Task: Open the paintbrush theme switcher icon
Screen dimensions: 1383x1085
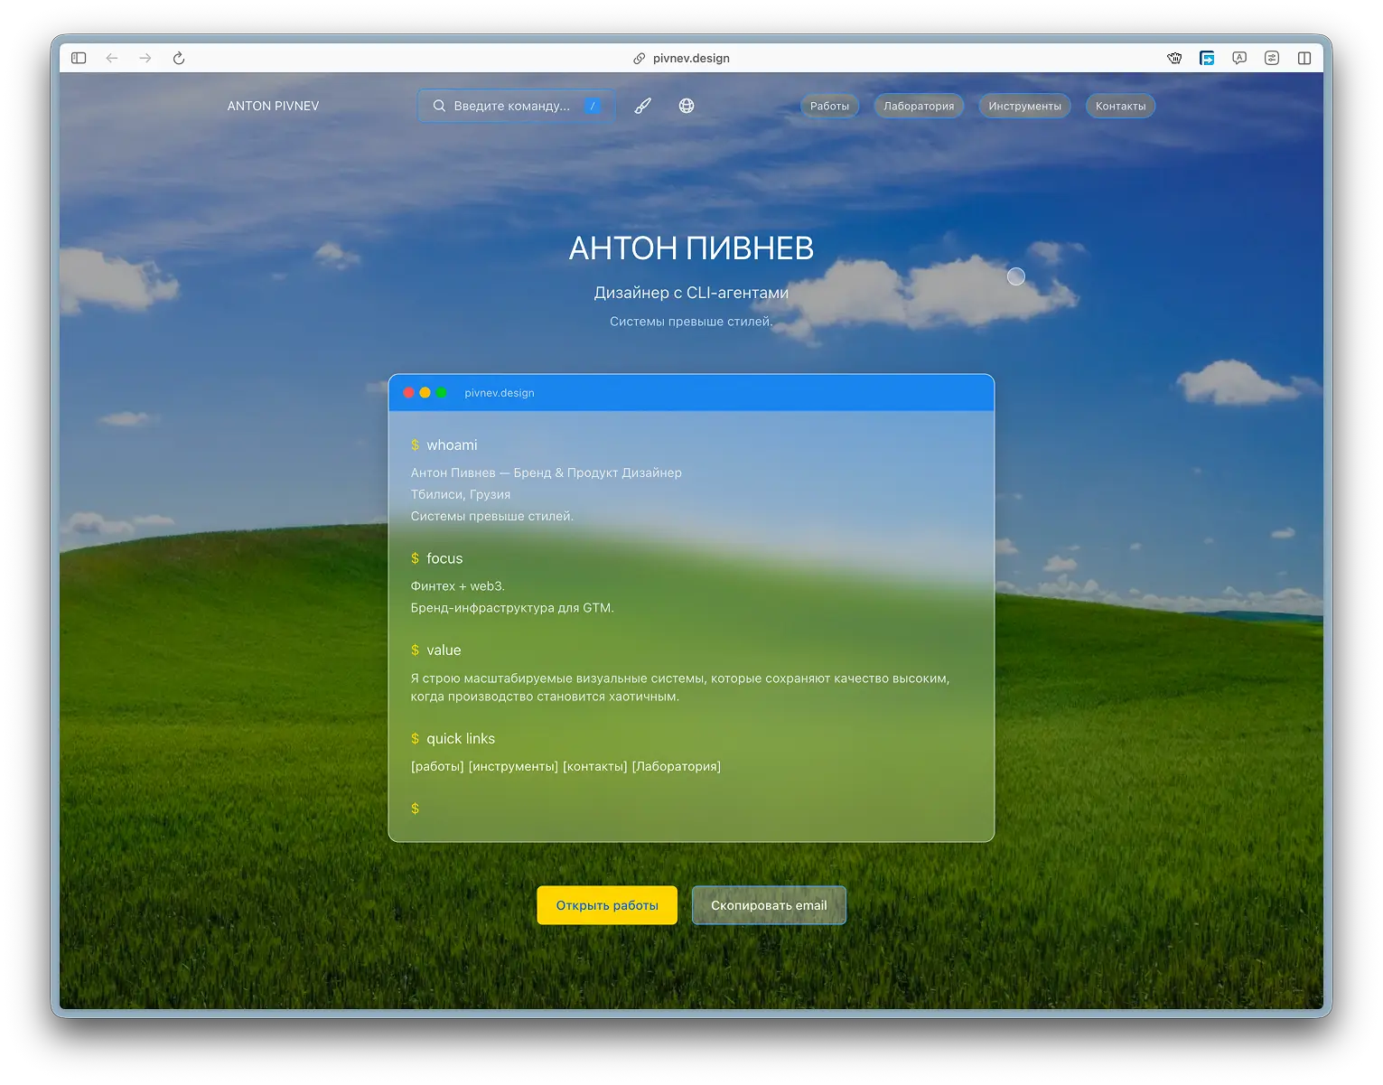Action: [x=642, y=106]
